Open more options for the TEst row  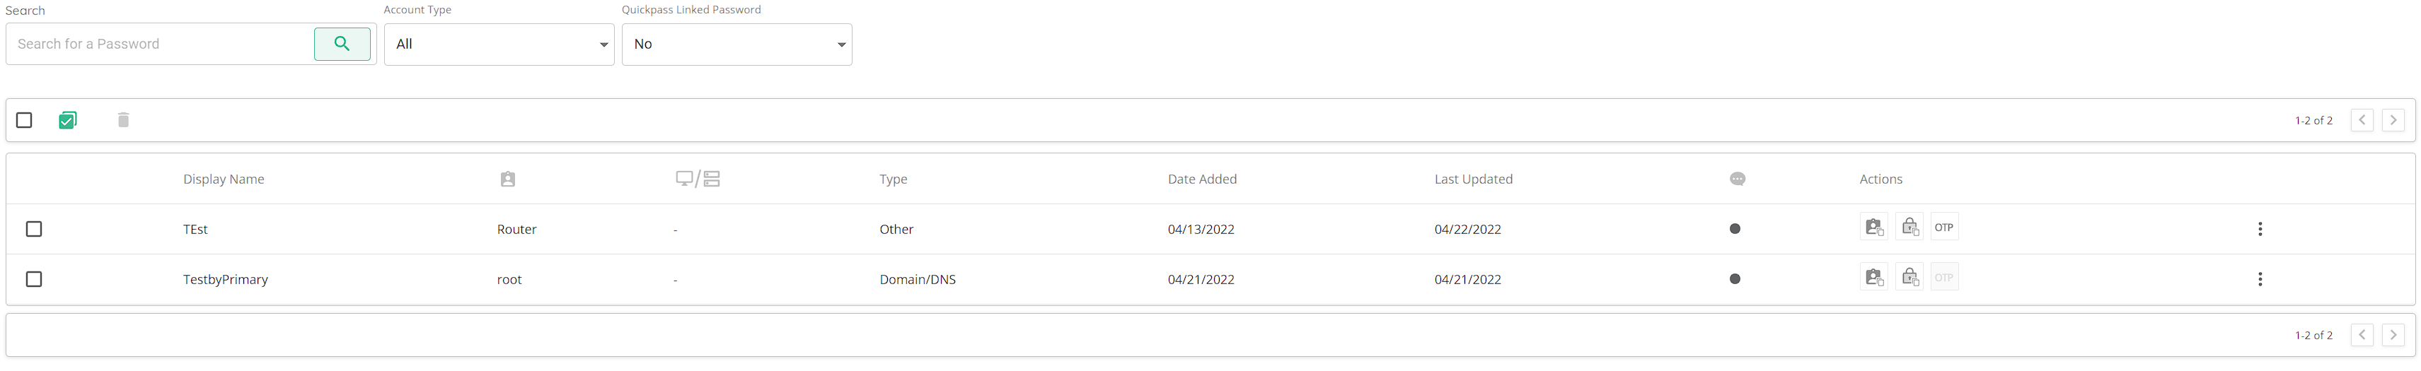click(x=2260, y=229)
